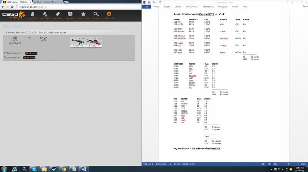This screenshot has width=308, height=172.
Task: Adjust the Word zoom slider
Action: [x=289, y=164]
